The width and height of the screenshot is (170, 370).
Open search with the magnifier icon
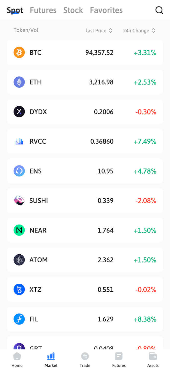(x=159, y=10)
